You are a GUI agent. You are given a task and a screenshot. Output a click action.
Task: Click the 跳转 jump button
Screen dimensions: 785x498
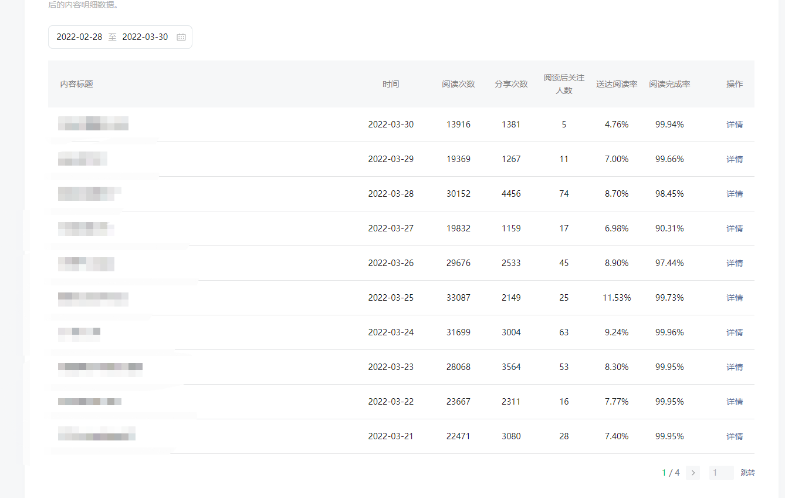click(x=747, y=473)
